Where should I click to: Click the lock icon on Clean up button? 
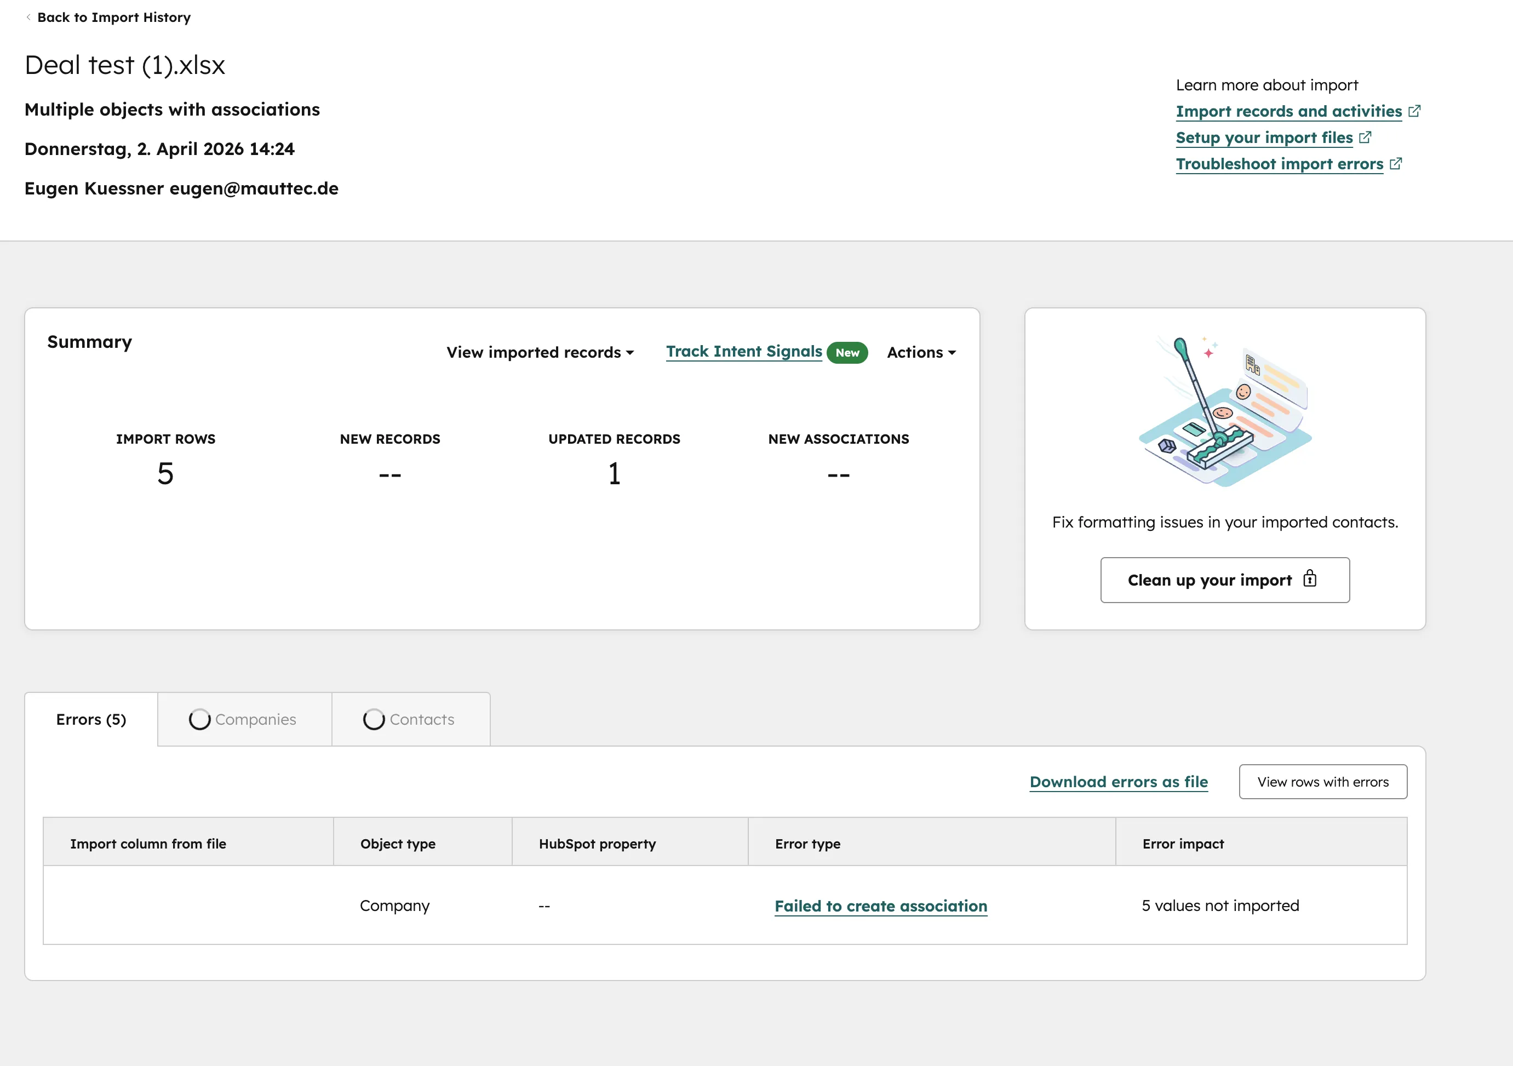click(x=1309, y=579)
